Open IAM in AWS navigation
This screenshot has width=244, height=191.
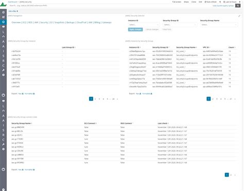point(91,23)
